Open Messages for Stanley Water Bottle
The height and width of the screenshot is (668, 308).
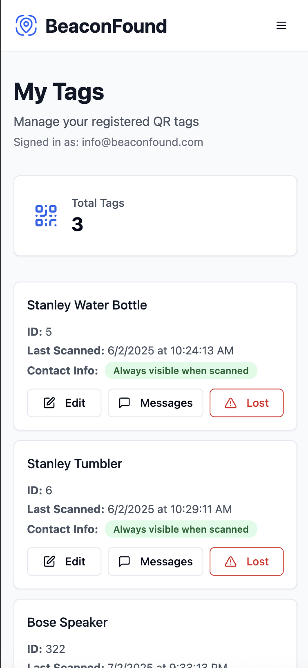(x=155, y=403)
